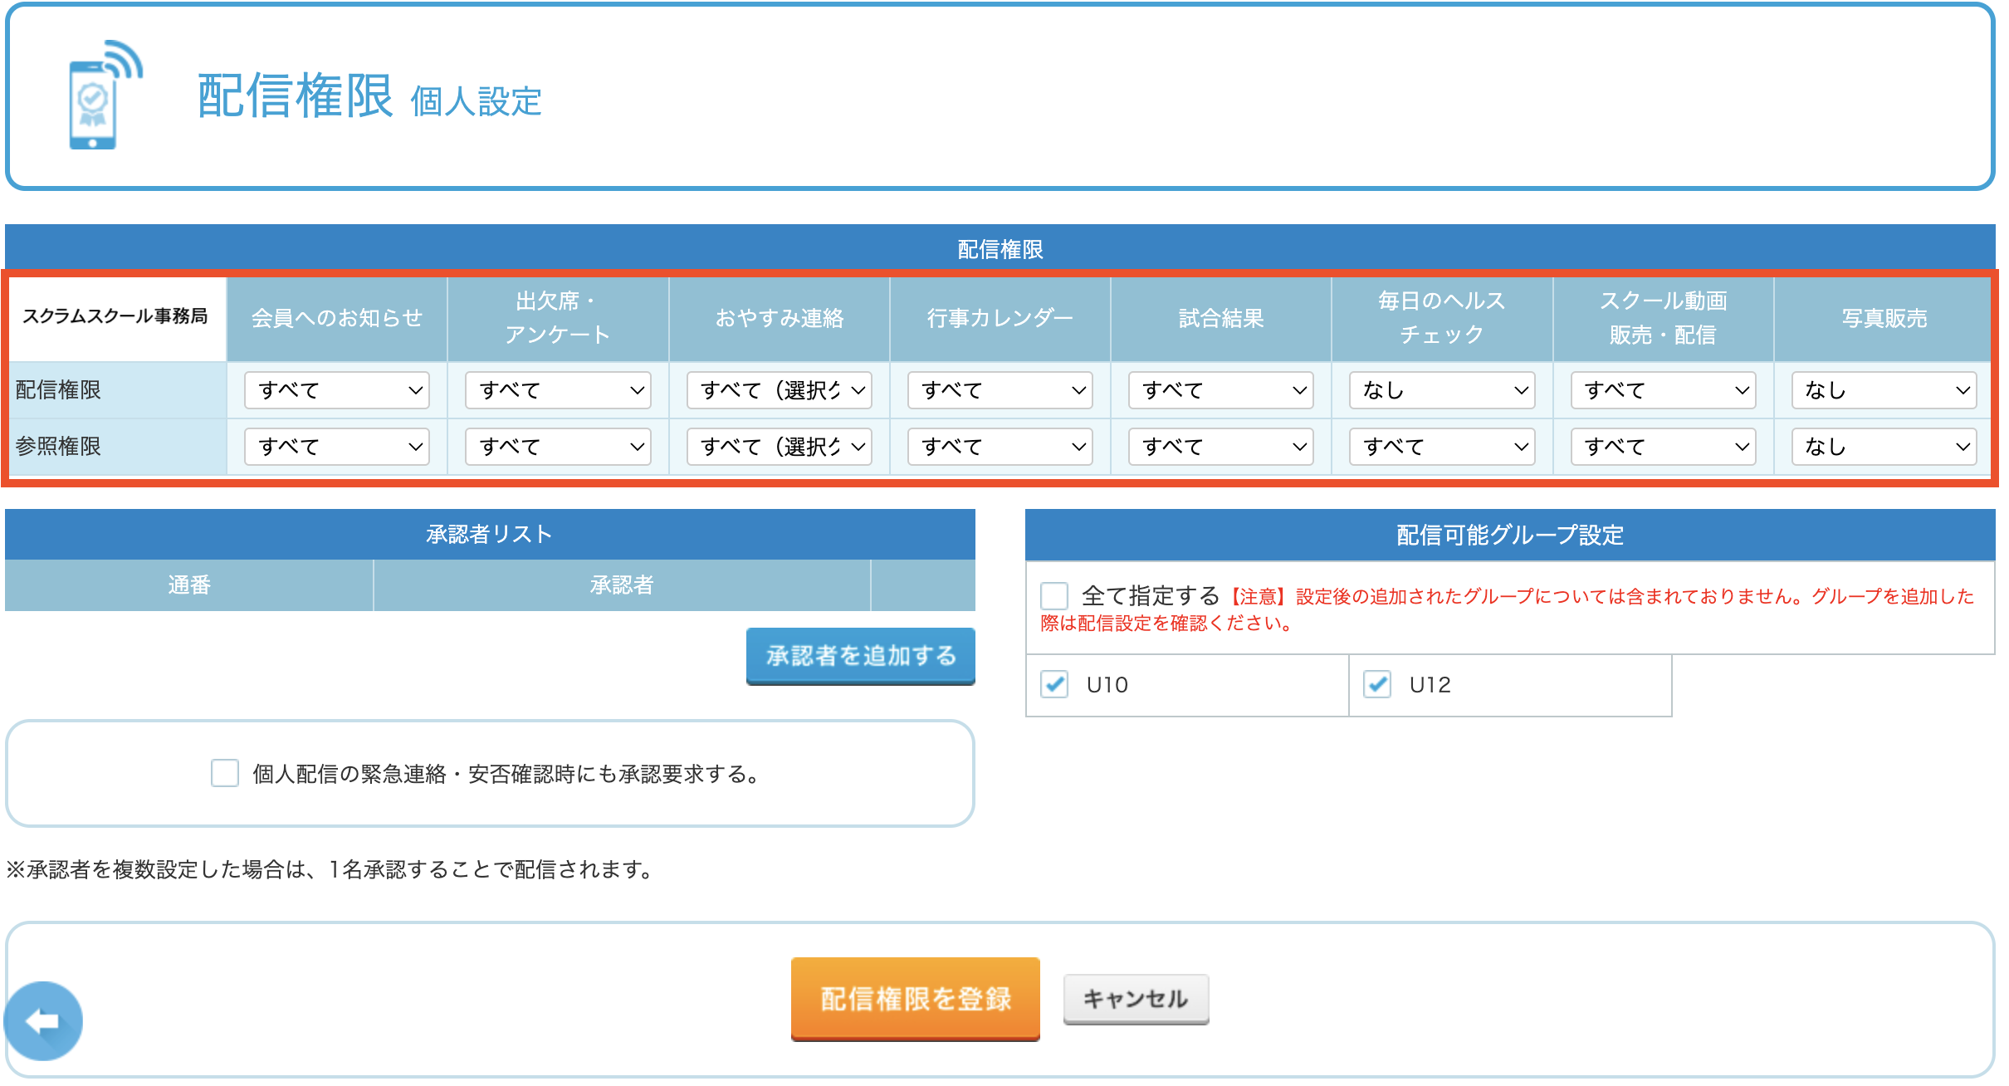Viewport: 2009px width, 1086px height.
Task: Uncheck the U12 group checkbox
Action: pyautogui.click(x=1377, y=684)
